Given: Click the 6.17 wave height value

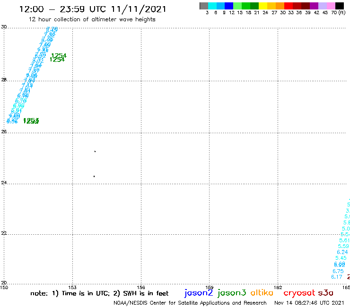Looking at the screenshot, I should 337,277.
